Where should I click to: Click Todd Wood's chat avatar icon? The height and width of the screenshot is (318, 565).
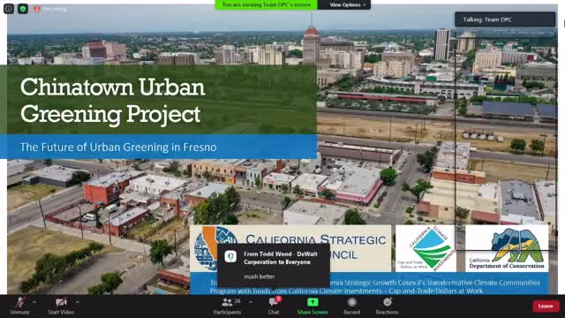230,256
